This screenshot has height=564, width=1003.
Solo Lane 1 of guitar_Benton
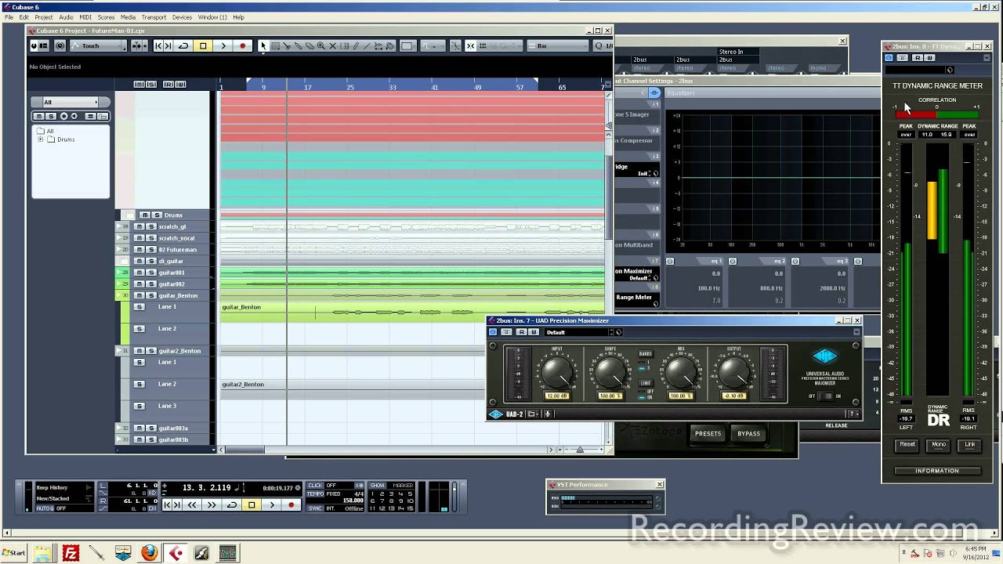click(x=139, y=307)
